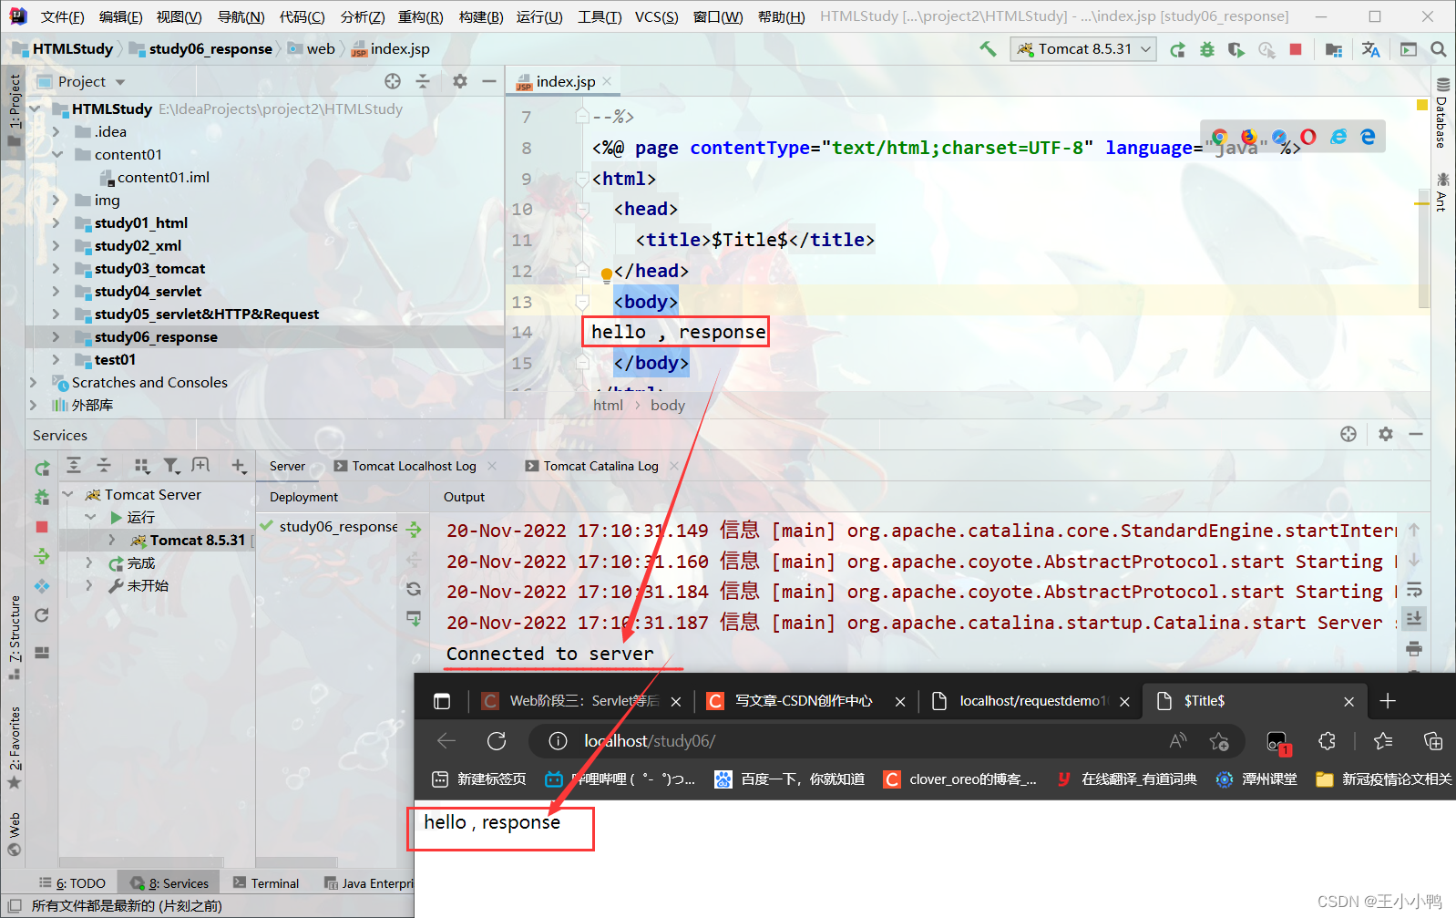Refresh the browser page

[497, 741]
